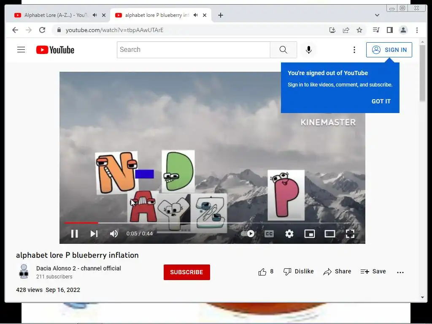Toggle the autoplay switch
The height and width of the screenshot is (324, 432).
tap(247, 234)
